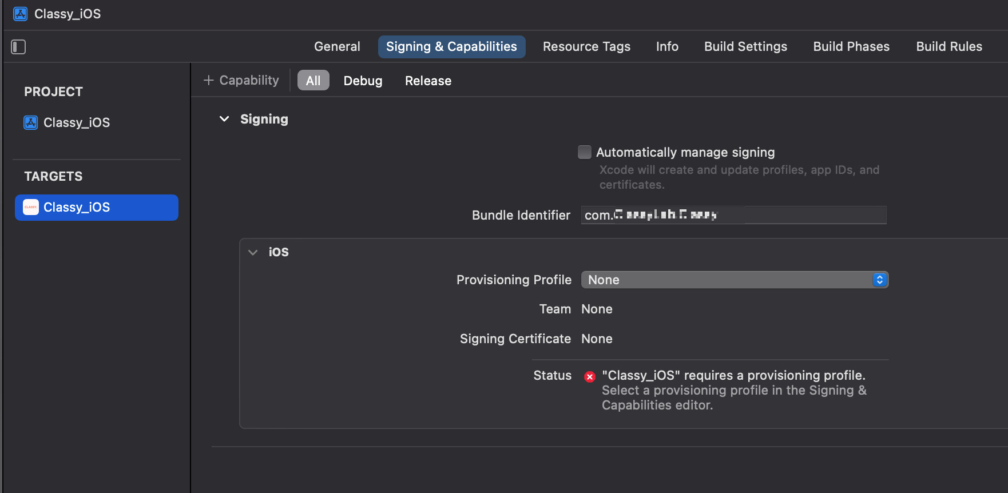Screen dimensions: 1008x493
Task: Click the Team label
Action: click(555, 309)
